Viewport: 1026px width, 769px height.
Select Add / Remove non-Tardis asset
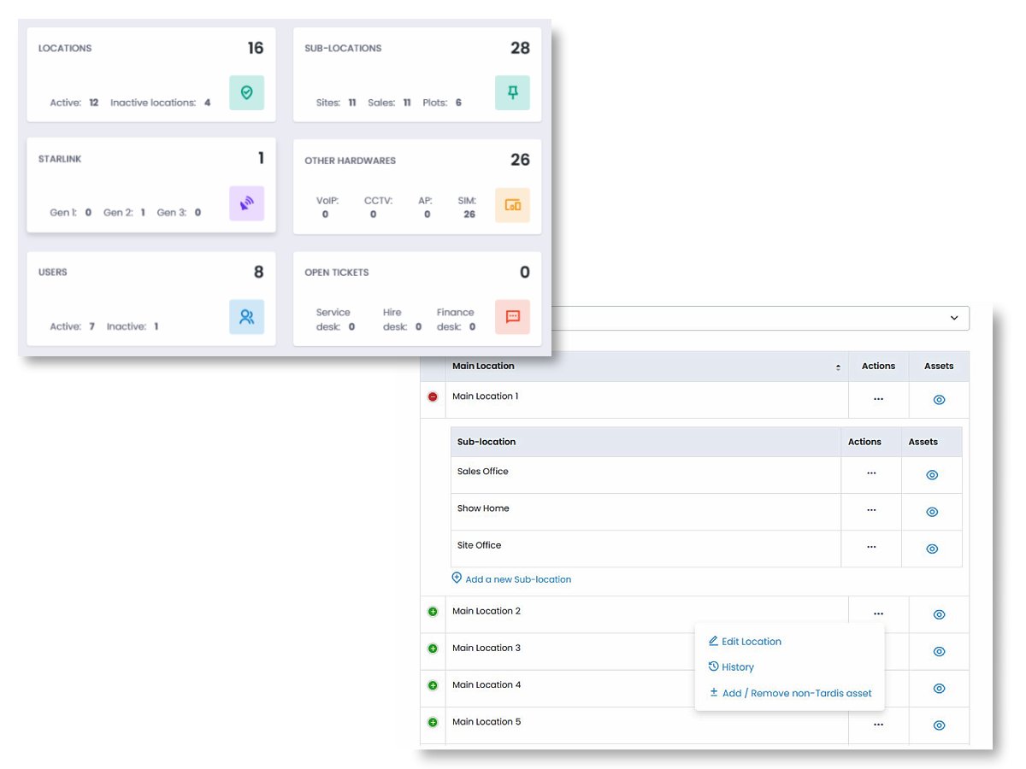pos(796,693)
